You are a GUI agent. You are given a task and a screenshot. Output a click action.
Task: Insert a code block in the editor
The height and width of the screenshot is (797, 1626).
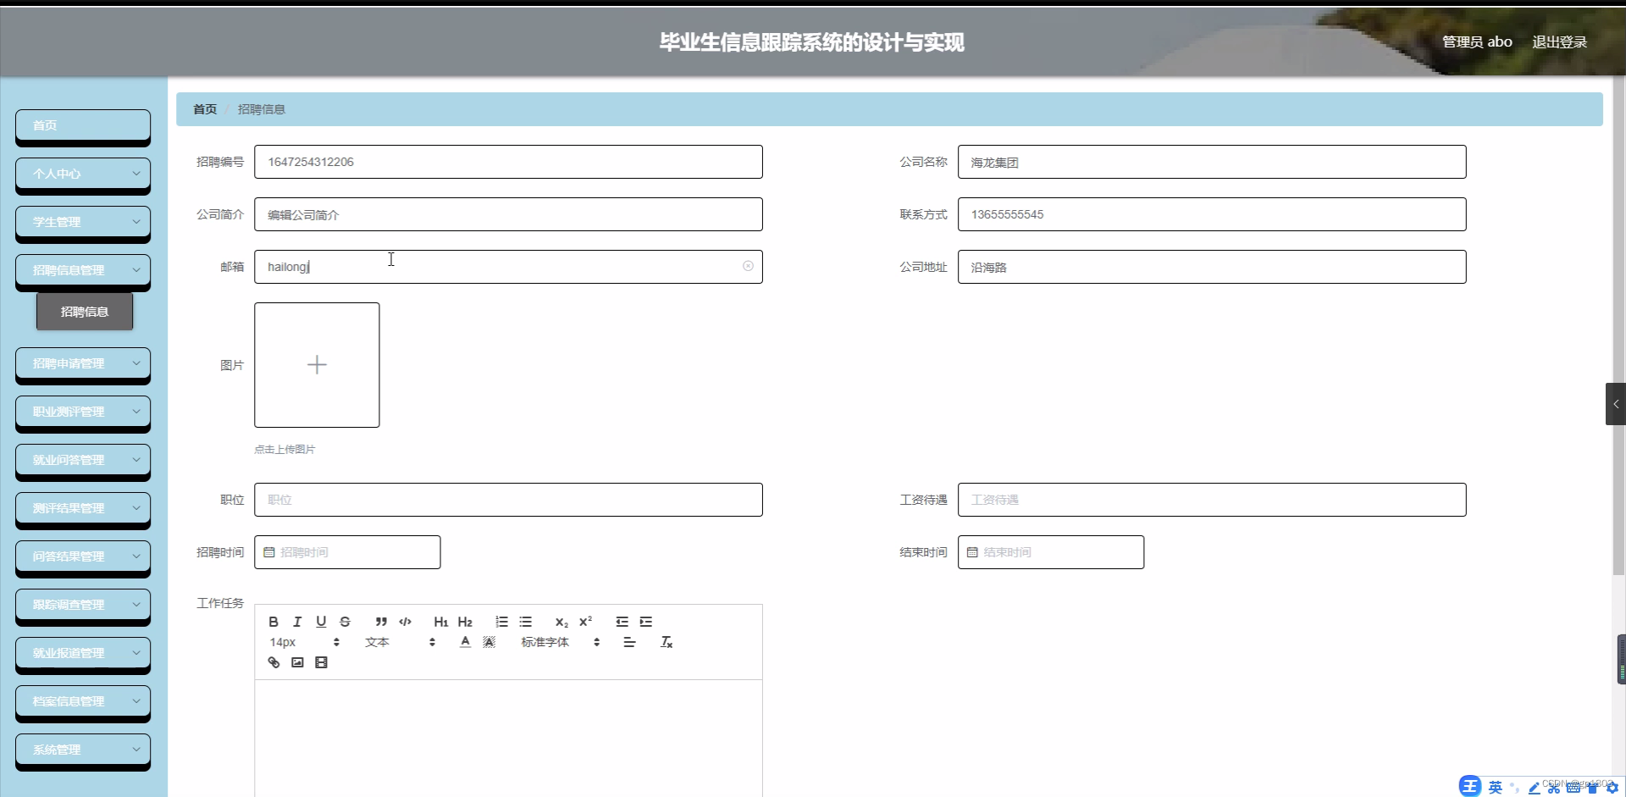coord(405,621)
